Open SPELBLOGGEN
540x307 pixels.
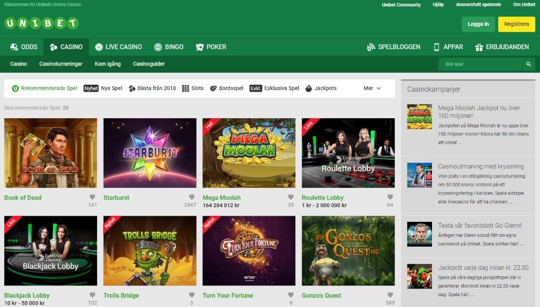(x=394, y=47)
